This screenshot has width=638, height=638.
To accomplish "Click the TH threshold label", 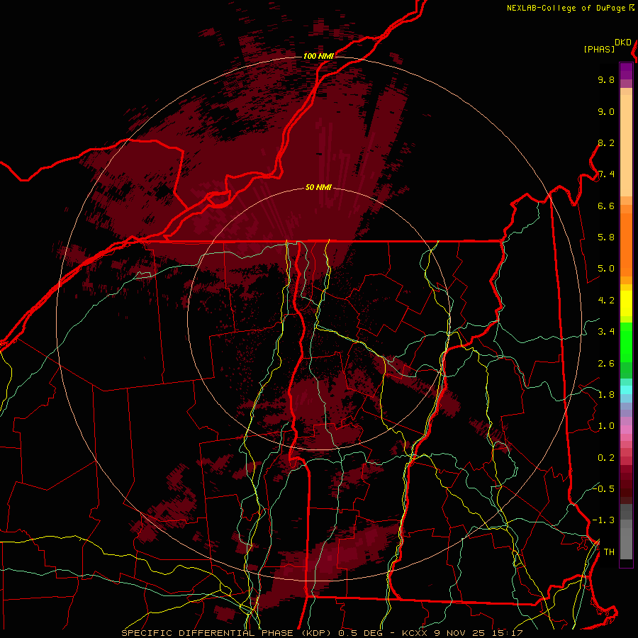I will click(x=609, y=552).
